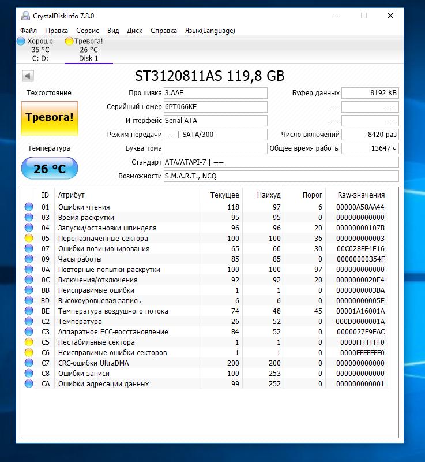
Task: Open the Язык(Language) menu
Action: (210, 31)
